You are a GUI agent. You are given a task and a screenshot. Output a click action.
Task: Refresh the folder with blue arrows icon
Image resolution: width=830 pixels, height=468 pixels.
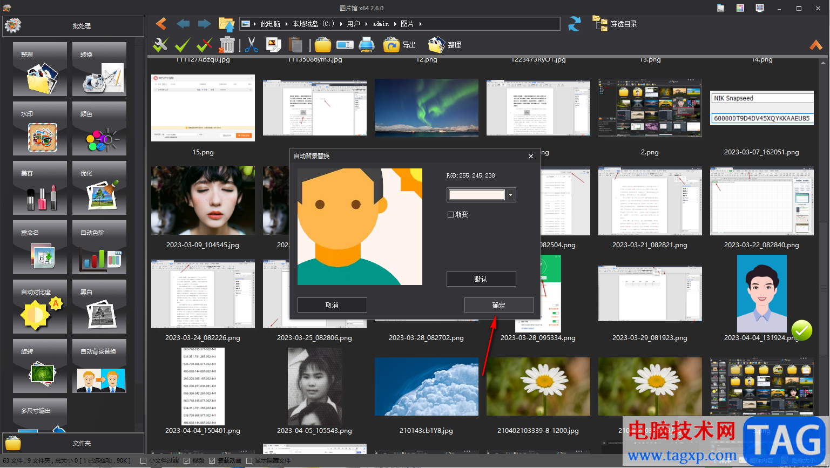coord(575,24)
